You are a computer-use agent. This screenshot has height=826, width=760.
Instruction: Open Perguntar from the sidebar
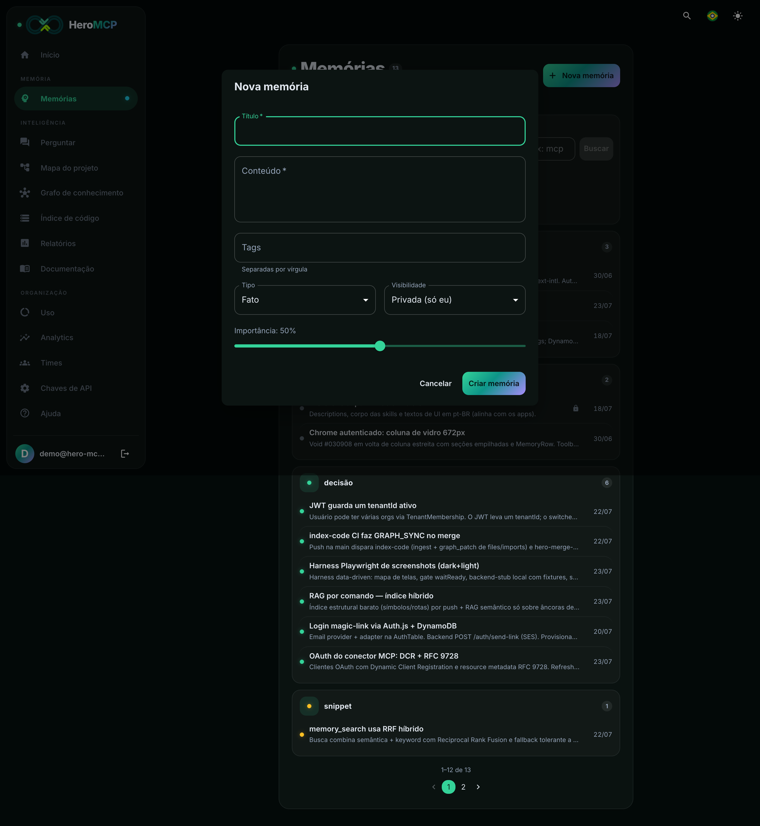click(x=76, y=142)
